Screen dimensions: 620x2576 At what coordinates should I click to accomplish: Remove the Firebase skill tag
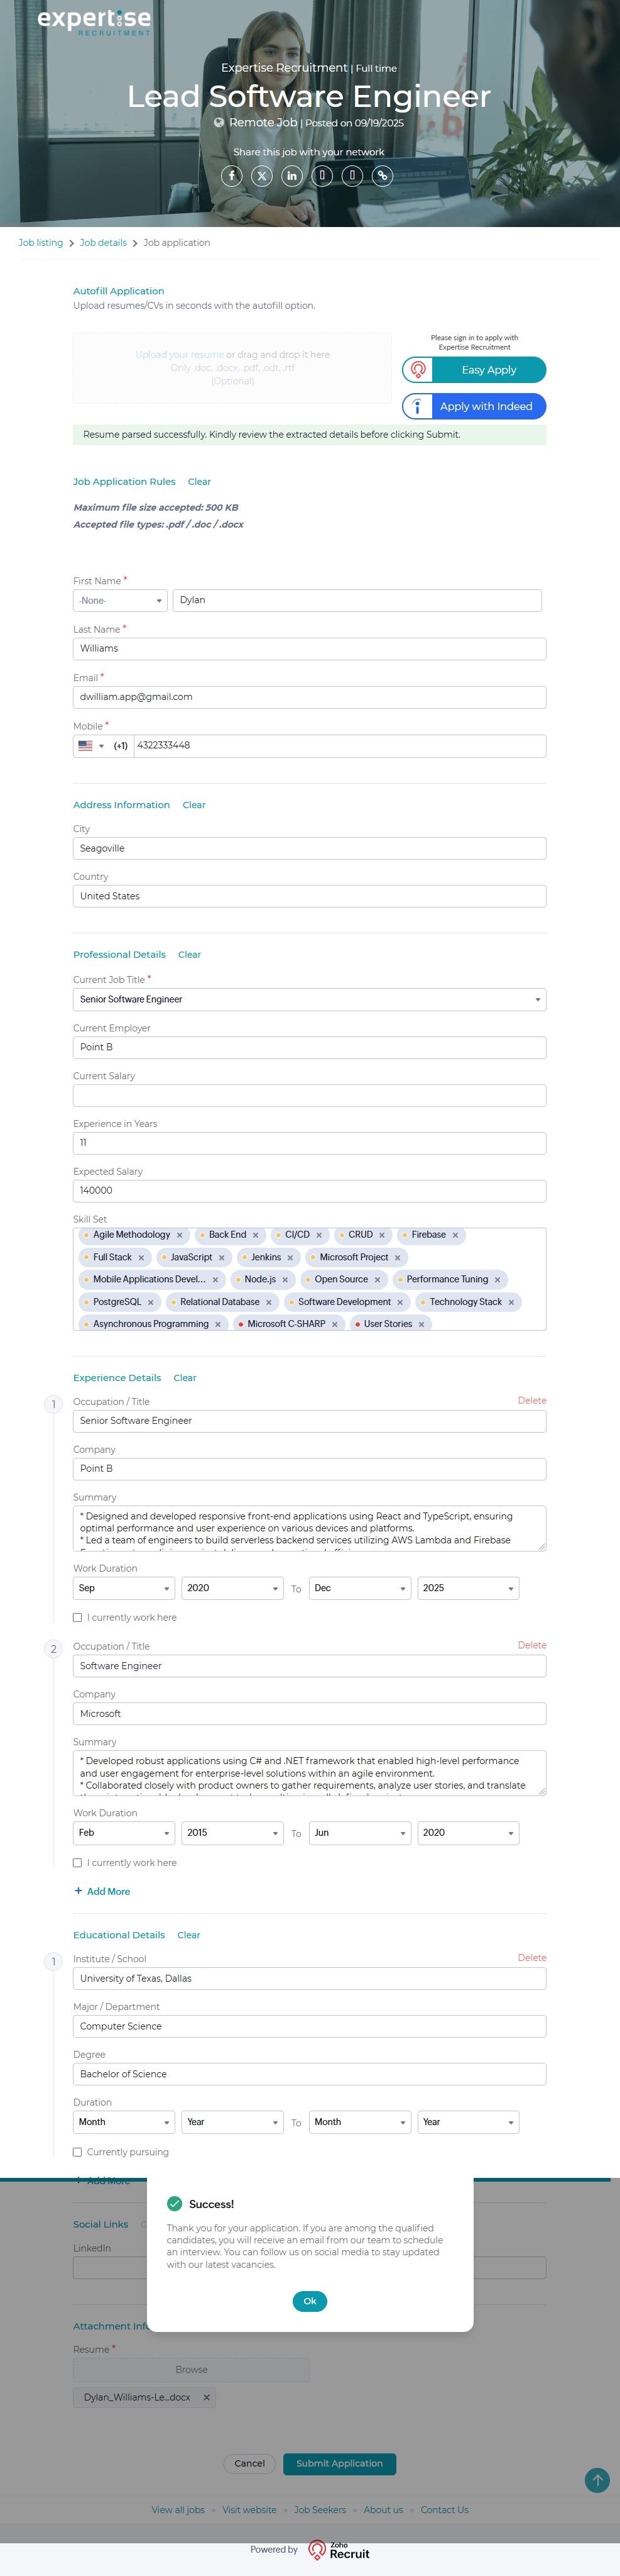455,1235
